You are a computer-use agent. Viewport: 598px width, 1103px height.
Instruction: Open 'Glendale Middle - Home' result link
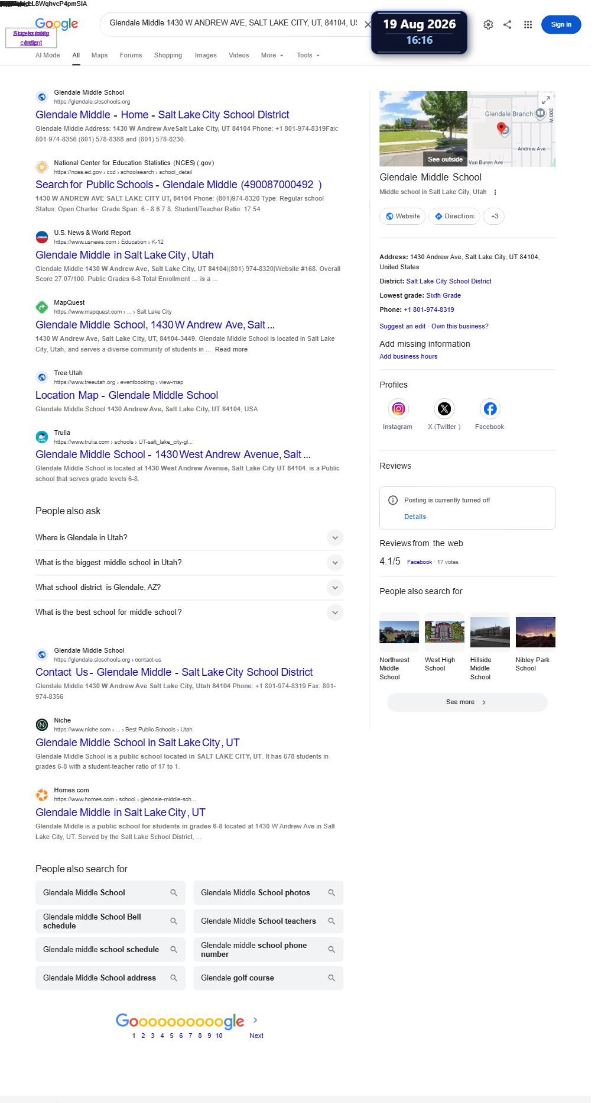coord(162,115)
